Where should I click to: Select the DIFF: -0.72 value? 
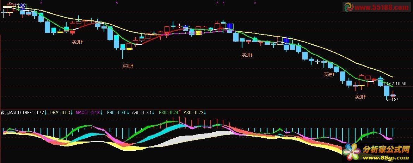(x=33, y=113)
